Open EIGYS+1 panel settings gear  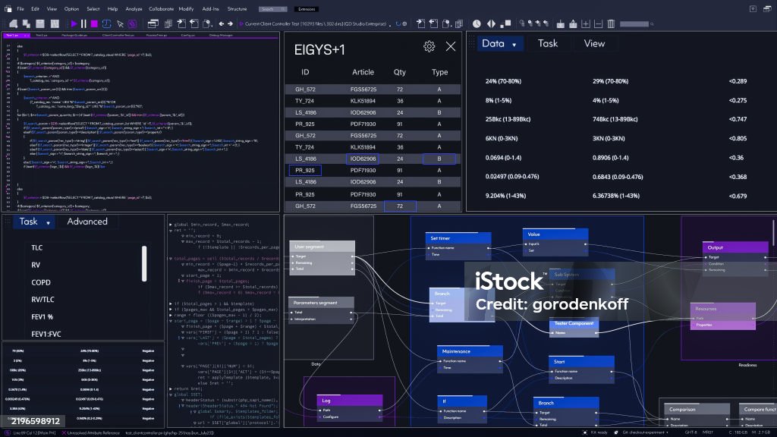pyautogui.click(x=429, y=46)
